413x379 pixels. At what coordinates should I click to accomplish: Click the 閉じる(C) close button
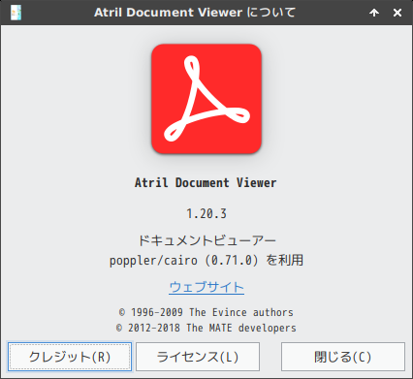(343, 357)
